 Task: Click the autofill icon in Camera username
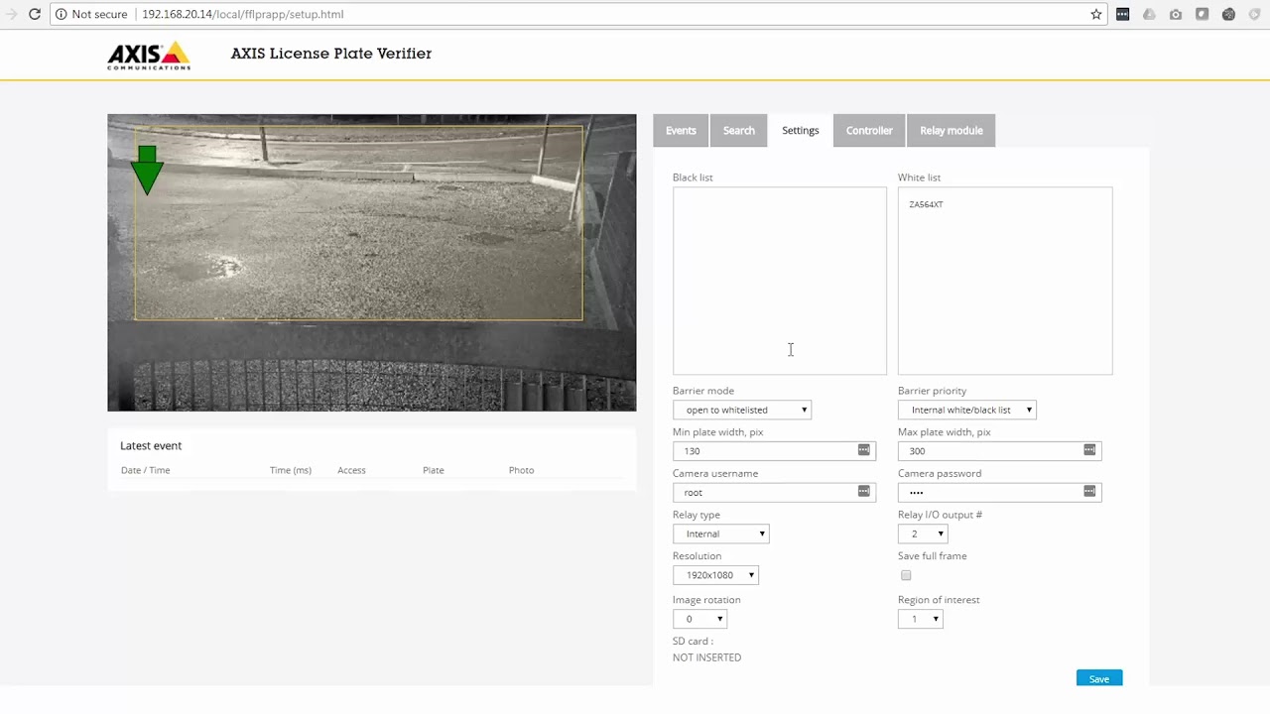[864, 492]
